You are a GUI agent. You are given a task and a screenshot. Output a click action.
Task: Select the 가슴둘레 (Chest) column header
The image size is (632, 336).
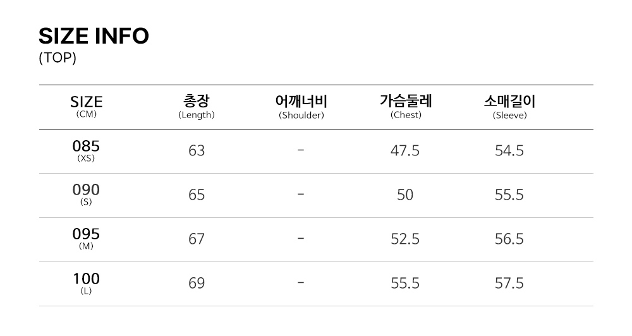coord(406,106)
